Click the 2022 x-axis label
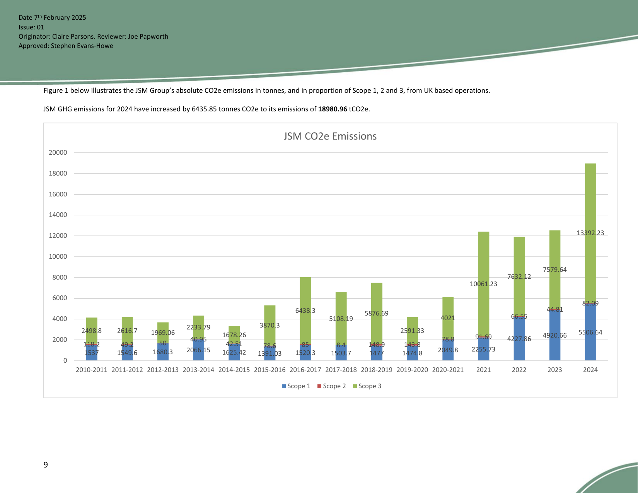Screen dimensions: 638x493 click(x=519, y=370)
